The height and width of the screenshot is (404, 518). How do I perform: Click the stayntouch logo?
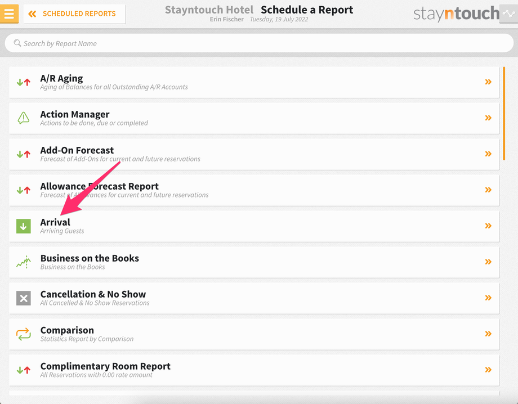tap(456, 14)
